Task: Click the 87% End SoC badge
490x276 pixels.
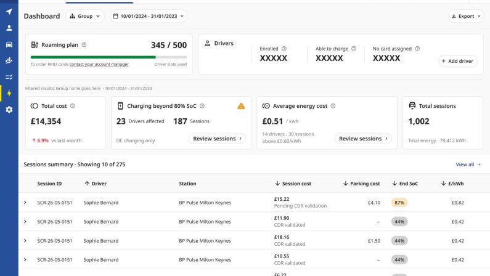Action: pyautogui.click(x=399, y=202)
